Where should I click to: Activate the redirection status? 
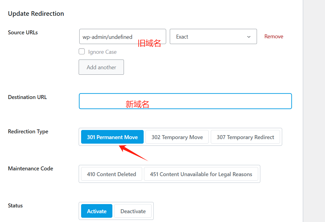[96, 211]
